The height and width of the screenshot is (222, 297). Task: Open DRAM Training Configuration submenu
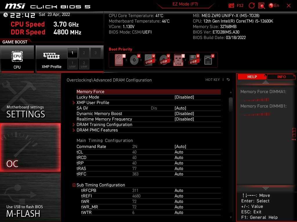[x=104, y=125]
